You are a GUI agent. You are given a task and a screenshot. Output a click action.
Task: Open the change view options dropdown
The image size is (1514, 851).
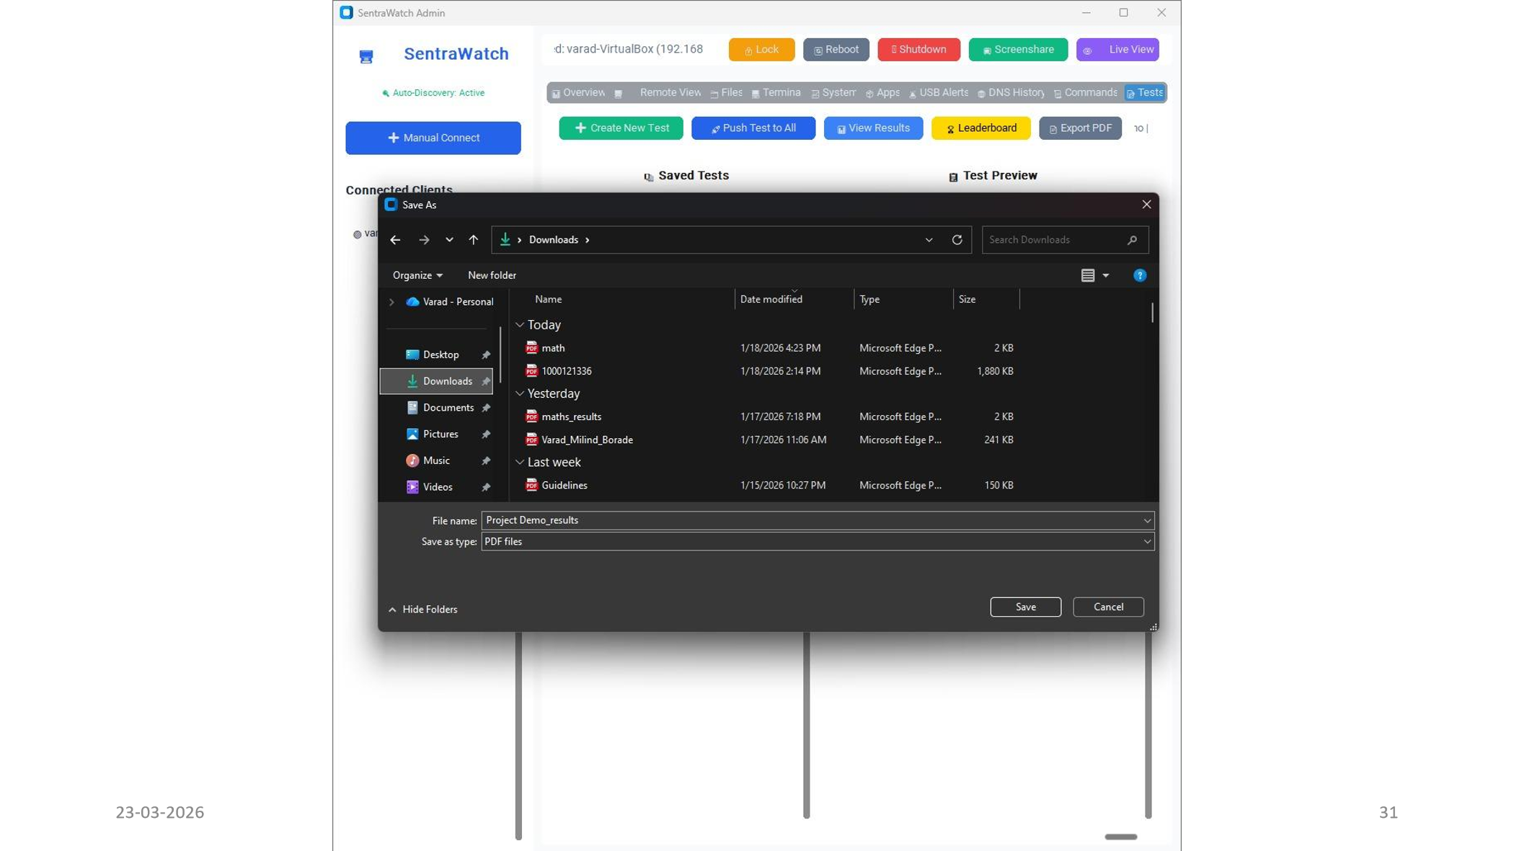click(x=1105, y=275)
